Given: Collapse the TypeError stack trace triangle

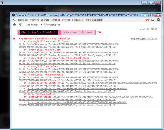Looking at the screenshot, I should [19, 39].
